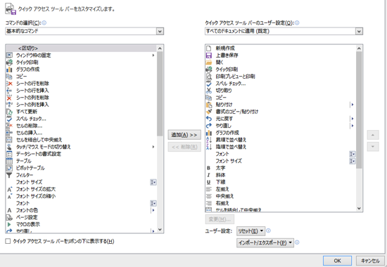Select the 上書き保存 floppy icon in the right list
The height and width of the screenshot is (267, 387).
pos(209,56)
